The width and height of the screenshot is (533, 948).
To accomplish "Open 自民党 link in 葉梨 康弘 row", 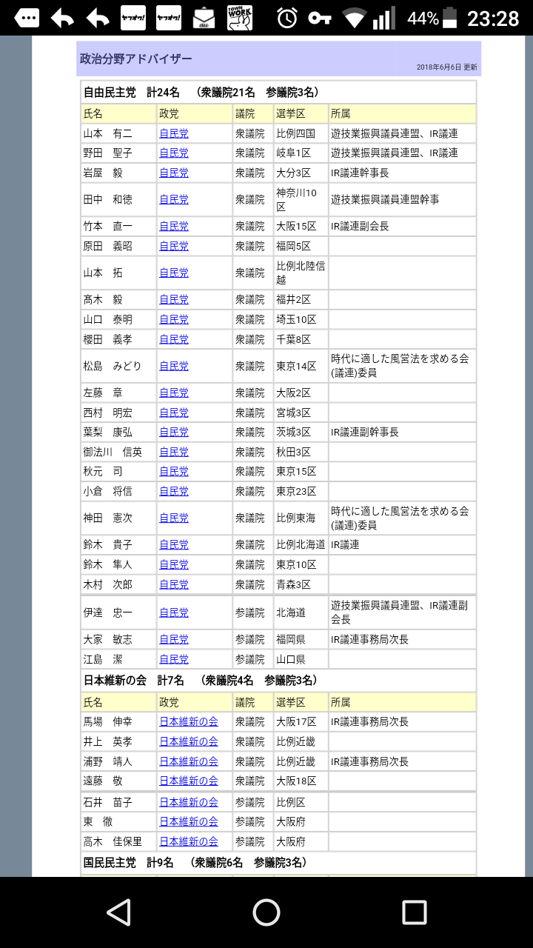I will [174, 432].
